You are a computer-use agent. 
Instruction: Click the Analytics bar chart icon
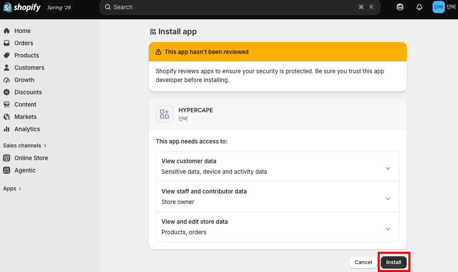(x=7, y=129)
